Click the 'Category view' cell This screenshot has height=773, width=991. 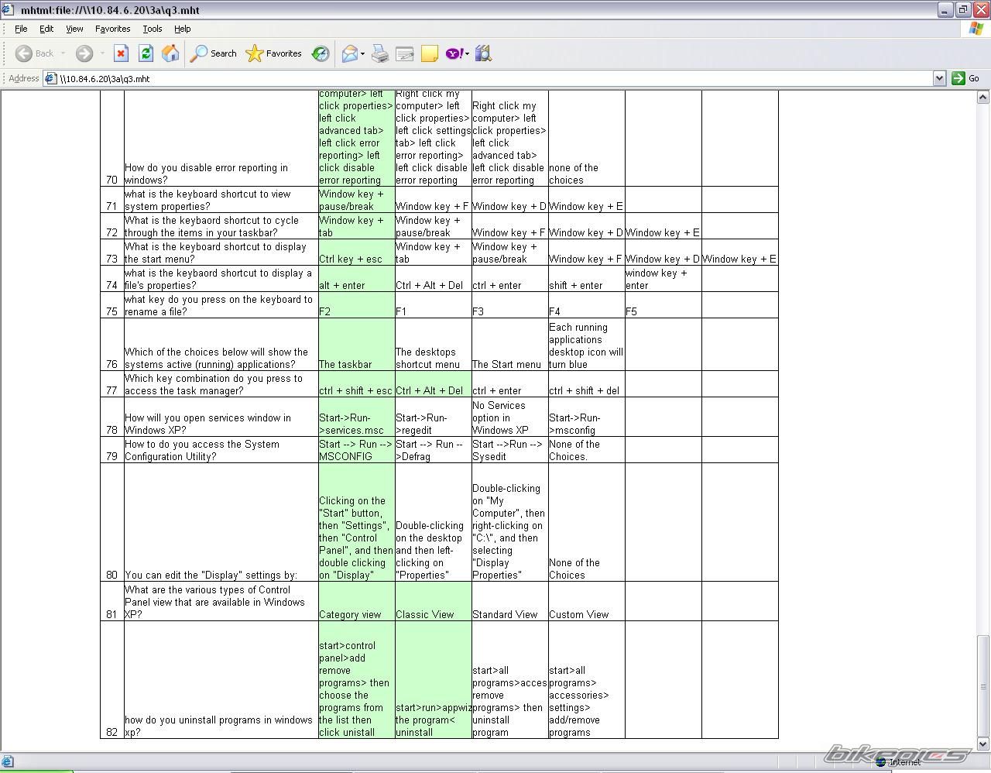(x=356, y=601)
